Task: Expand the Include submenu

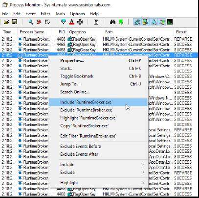Action: [x=98, y=165]
